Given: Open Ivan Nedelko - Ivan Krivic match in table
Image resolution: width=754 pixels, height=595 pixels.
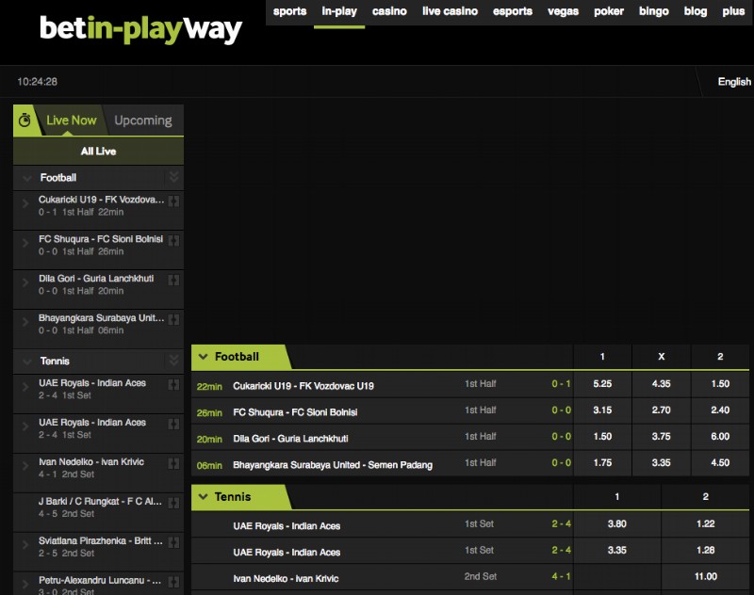Looking at the screenshot, I should tap(286, 579).
